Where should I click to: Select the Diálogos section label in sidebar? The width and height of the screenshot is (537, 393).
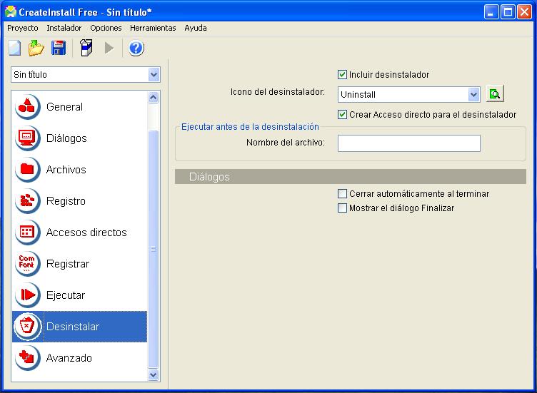click(x=66, y=138)
